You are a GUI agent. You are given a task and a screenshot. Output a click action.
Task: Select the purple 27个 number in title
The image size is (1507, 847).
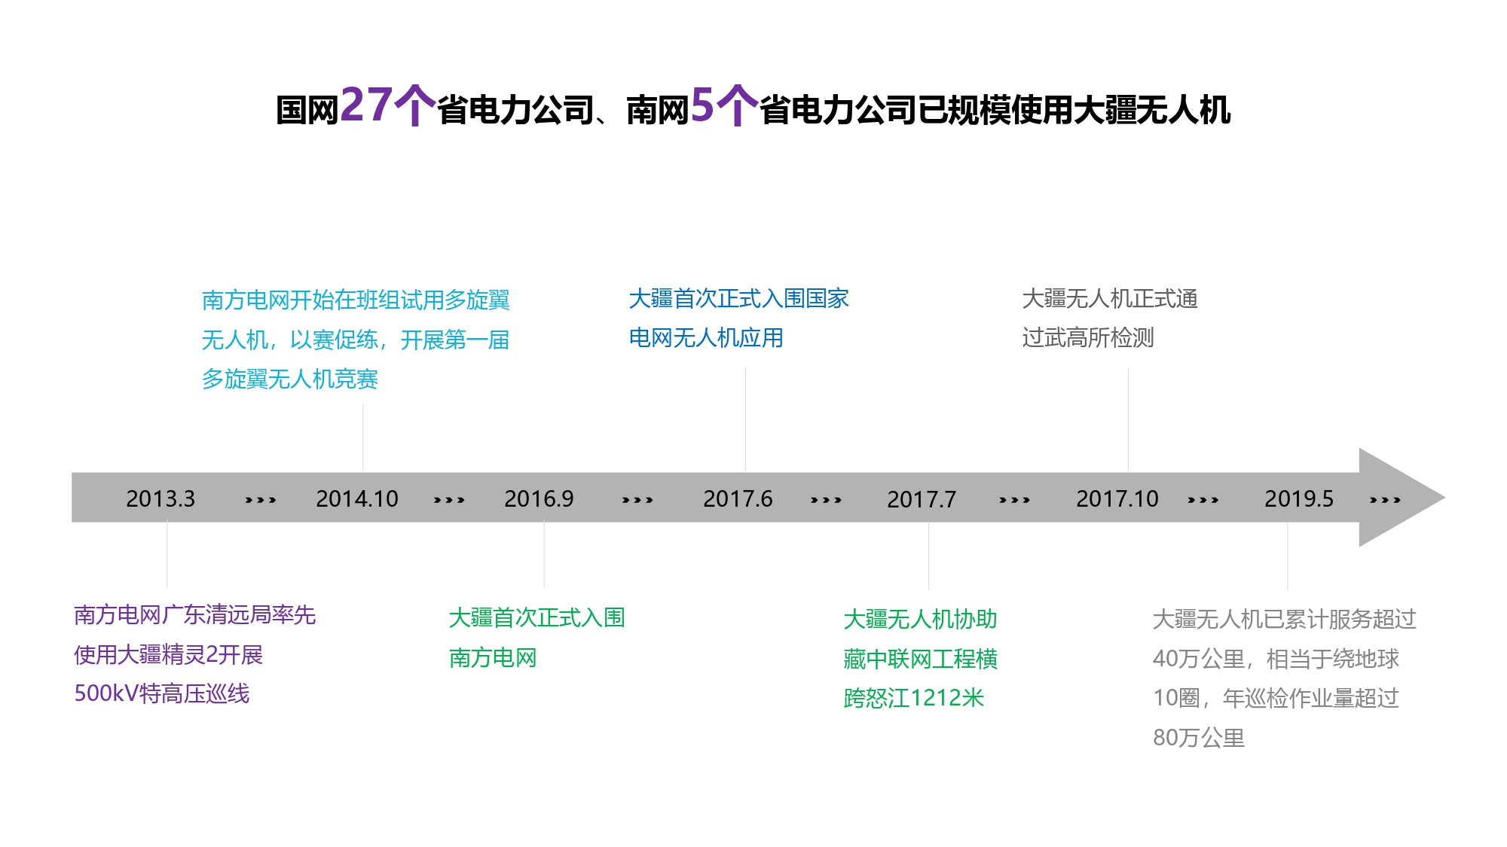[x=387, y=105]
